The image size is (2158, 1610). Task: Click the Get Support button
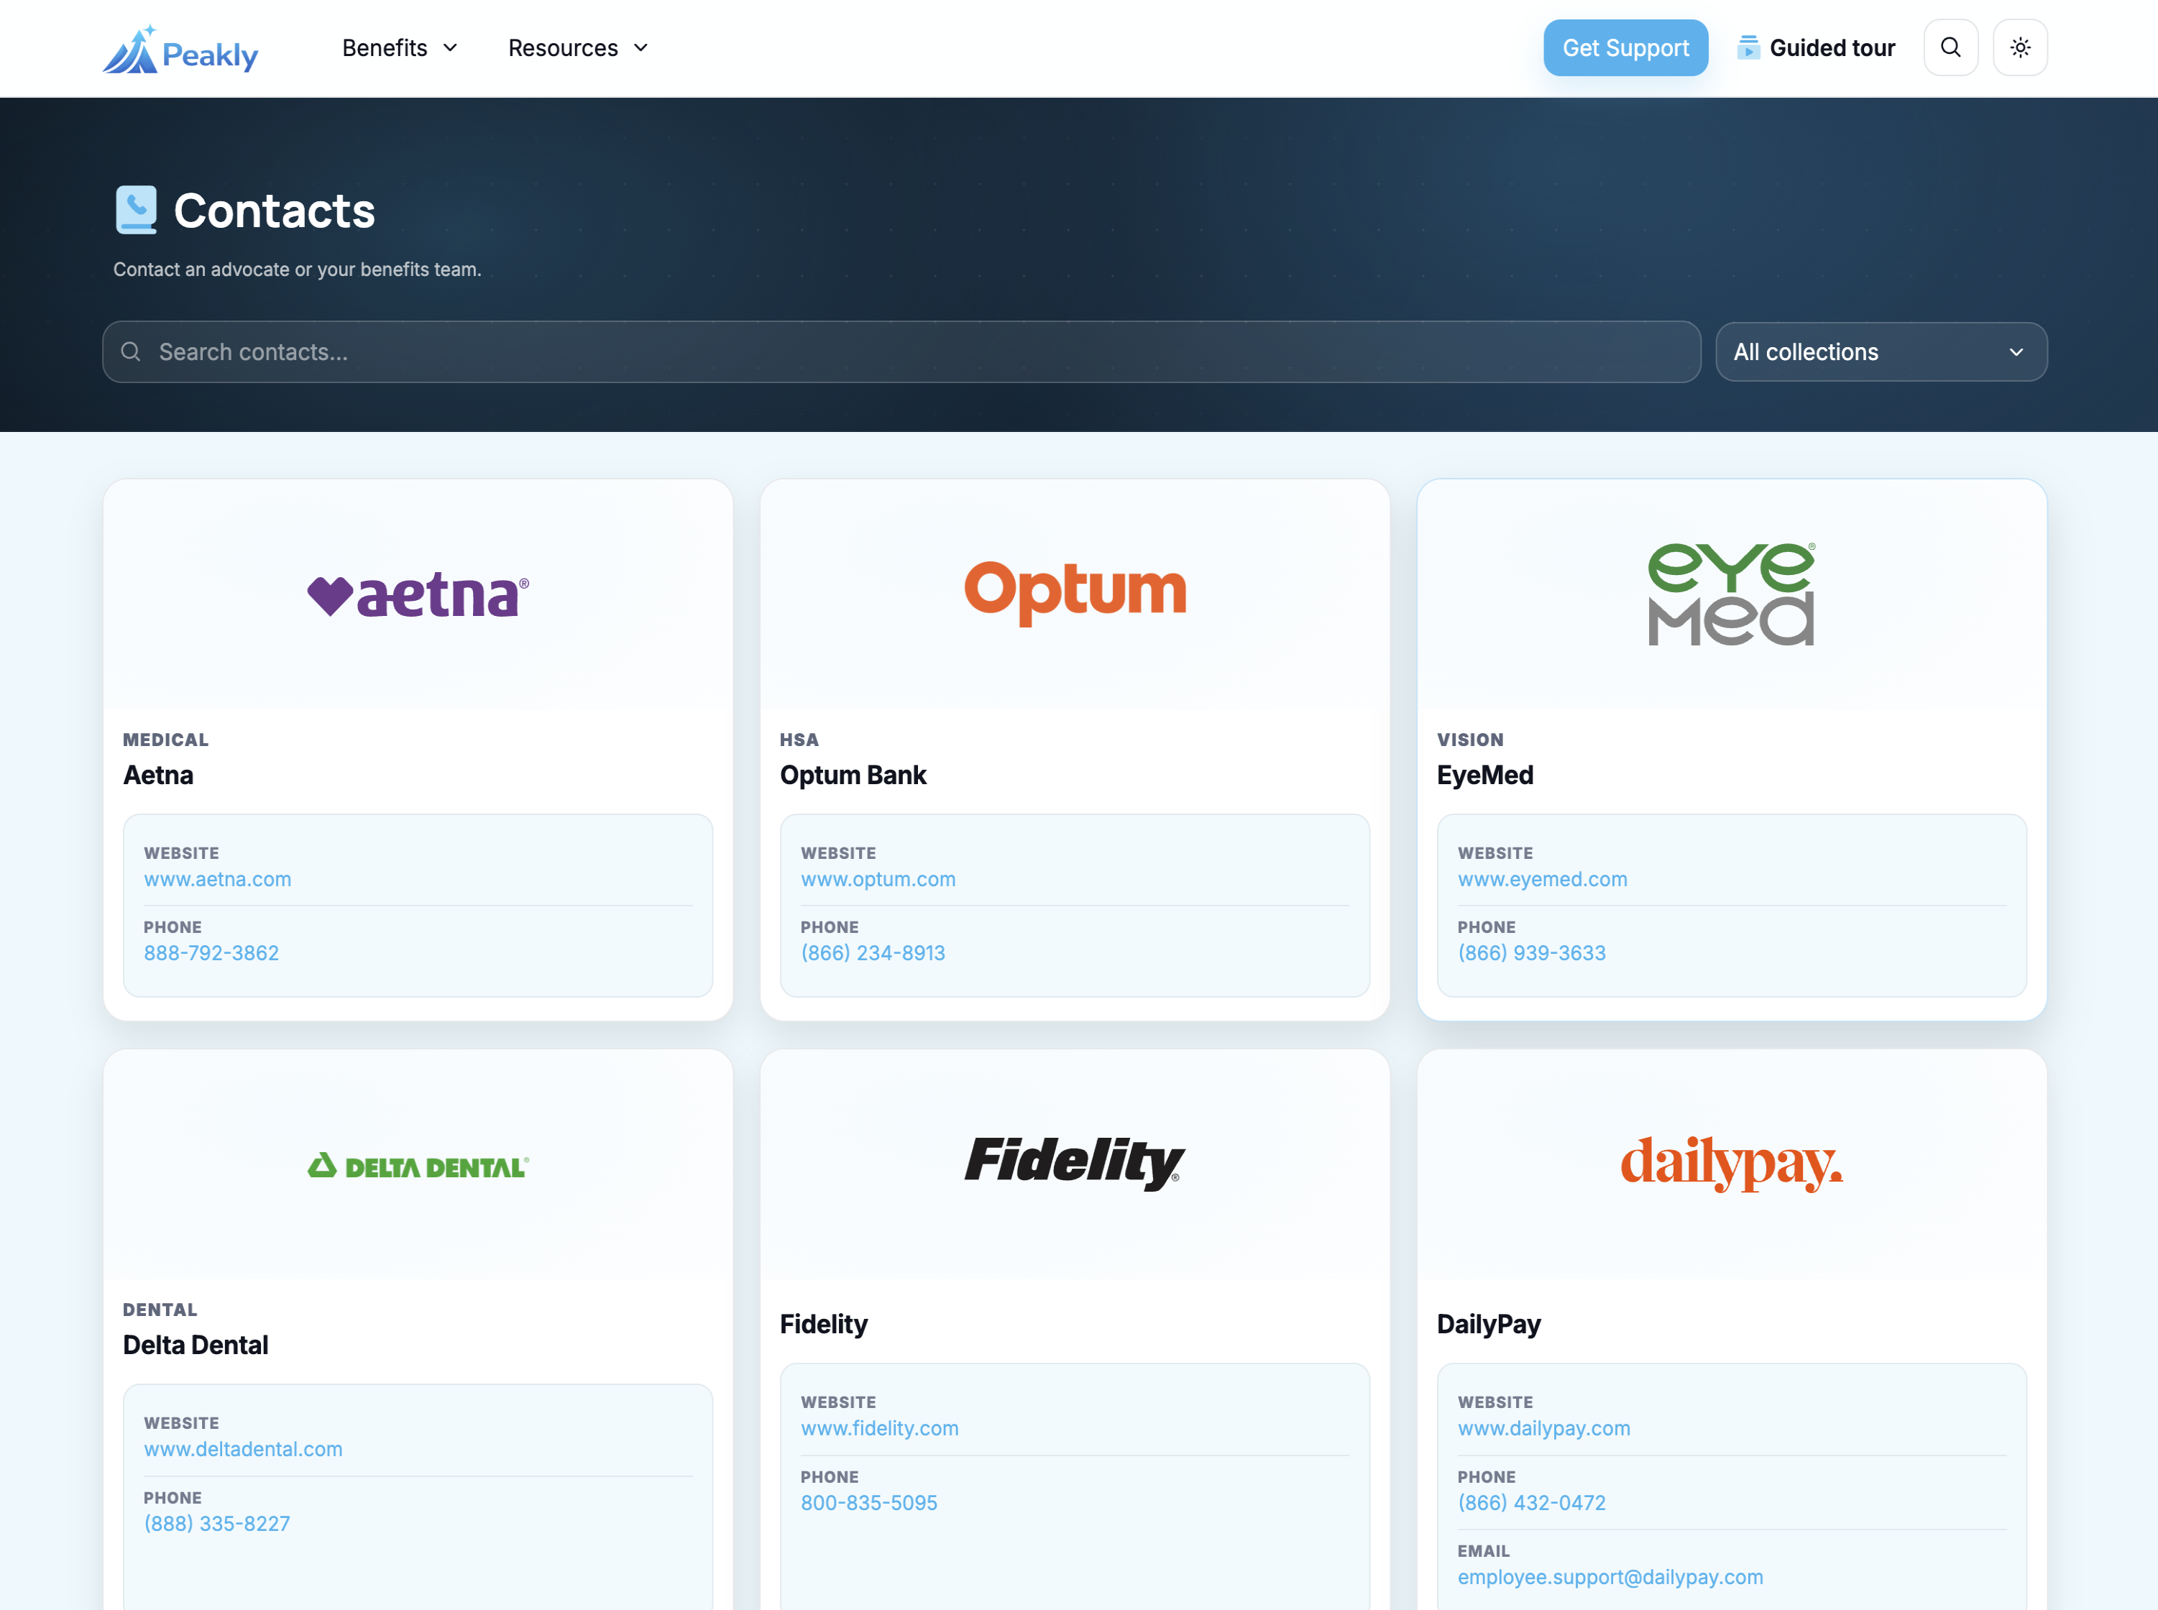[x=1625, y=47]
